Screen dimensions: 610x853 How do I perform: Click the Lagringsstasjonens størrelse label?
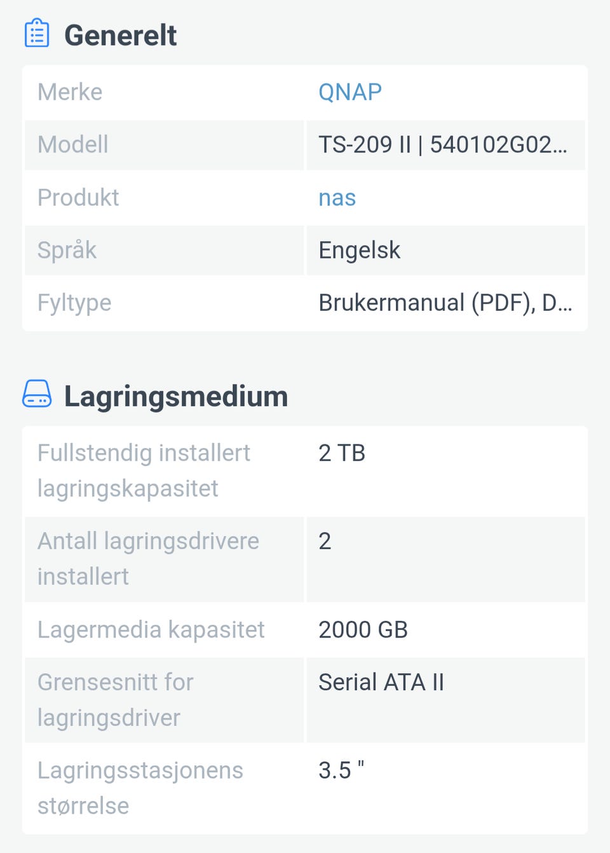pyautogui.click(x=140, y=788)
